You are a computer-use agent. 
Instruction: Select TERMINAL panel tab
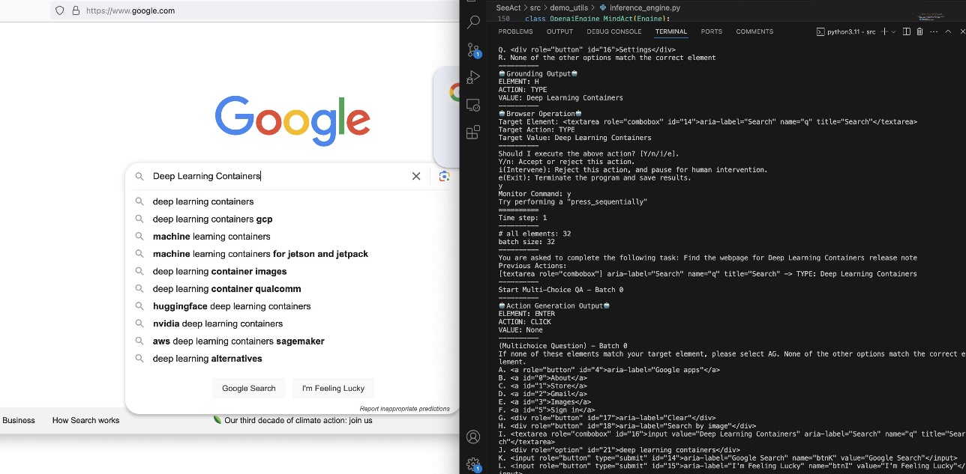click(670, 31)
